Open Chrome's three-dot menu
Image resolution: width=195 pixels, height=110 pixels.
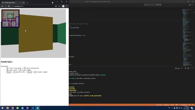[x=66, y=6]
